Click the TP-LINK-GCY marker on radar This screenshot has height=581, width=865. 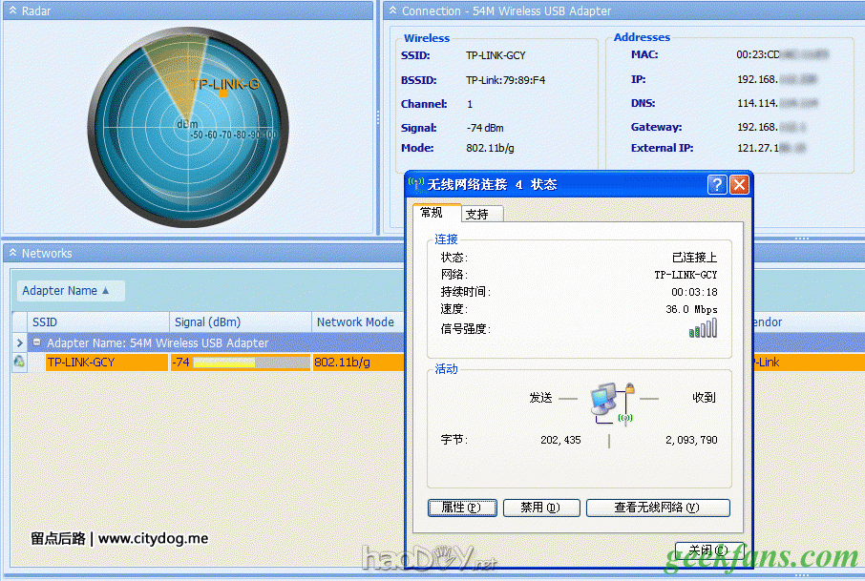pos(222,93)
